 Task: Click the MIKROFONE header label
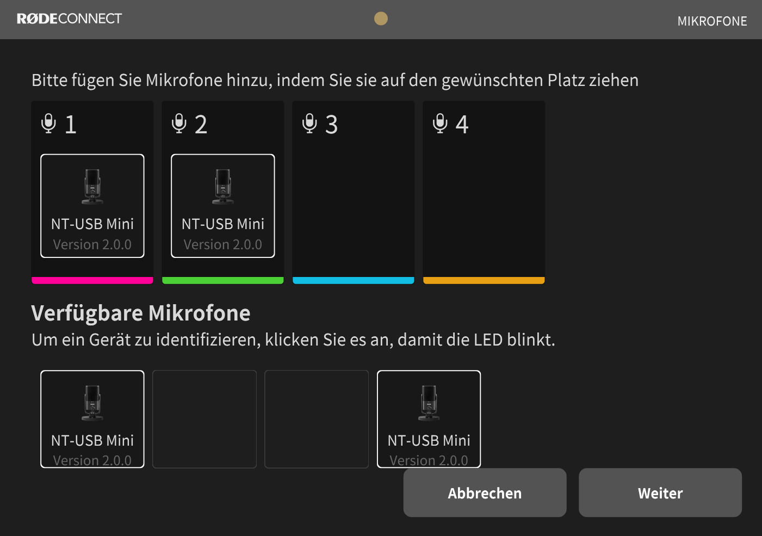[x=712, y=21]
